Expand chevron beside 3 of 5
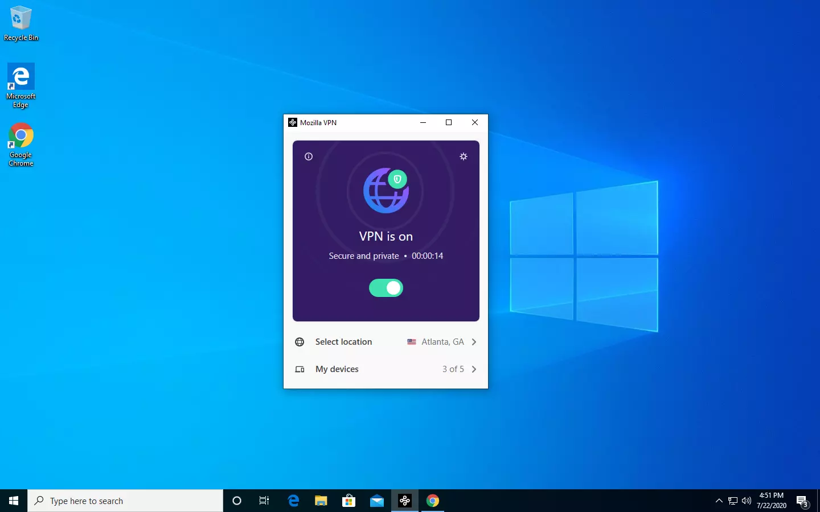 pyautogui.click(x=474, y=369)
